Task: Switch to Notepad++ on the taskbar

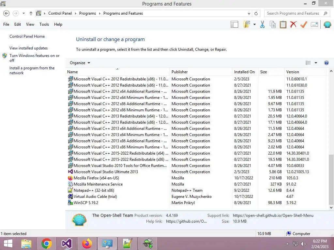Action: (x=128, y=243)
